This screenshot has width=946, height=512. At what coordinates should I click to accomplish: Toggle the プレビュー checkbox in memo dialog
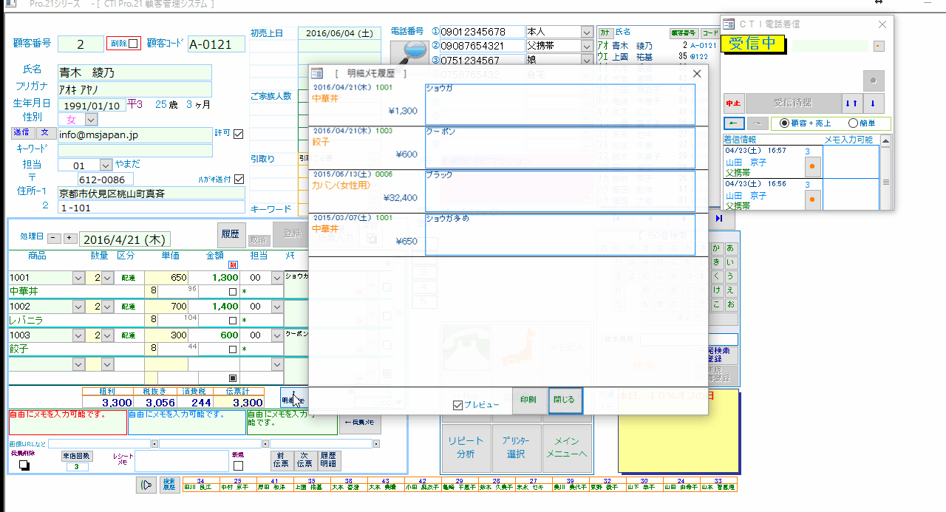pyautogui.click(x=458, y=405)
